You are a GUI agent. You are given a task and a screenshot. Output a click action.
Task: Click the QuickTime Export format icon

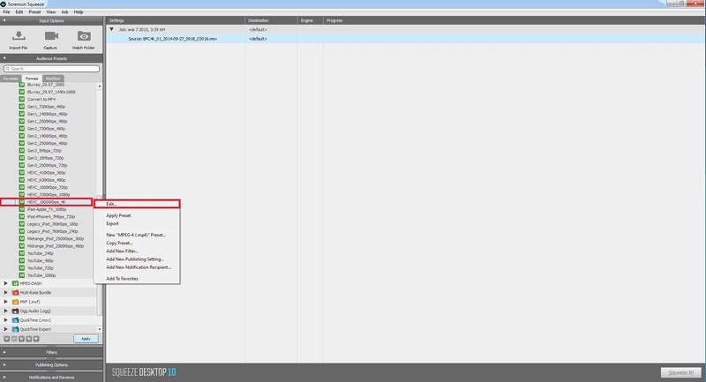point(15,329)
